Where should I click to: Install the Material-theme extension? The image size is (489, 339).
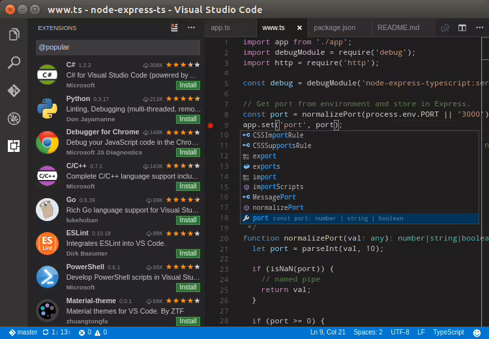188,321
